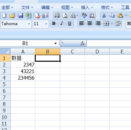Expand the paste options dropdown arrow
The width and height of the screenshot is (131, 130).
pos(126,16)
